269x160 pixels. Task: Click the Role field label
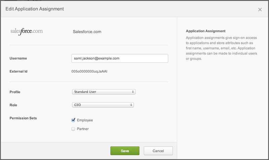click(x=14, y=105)
